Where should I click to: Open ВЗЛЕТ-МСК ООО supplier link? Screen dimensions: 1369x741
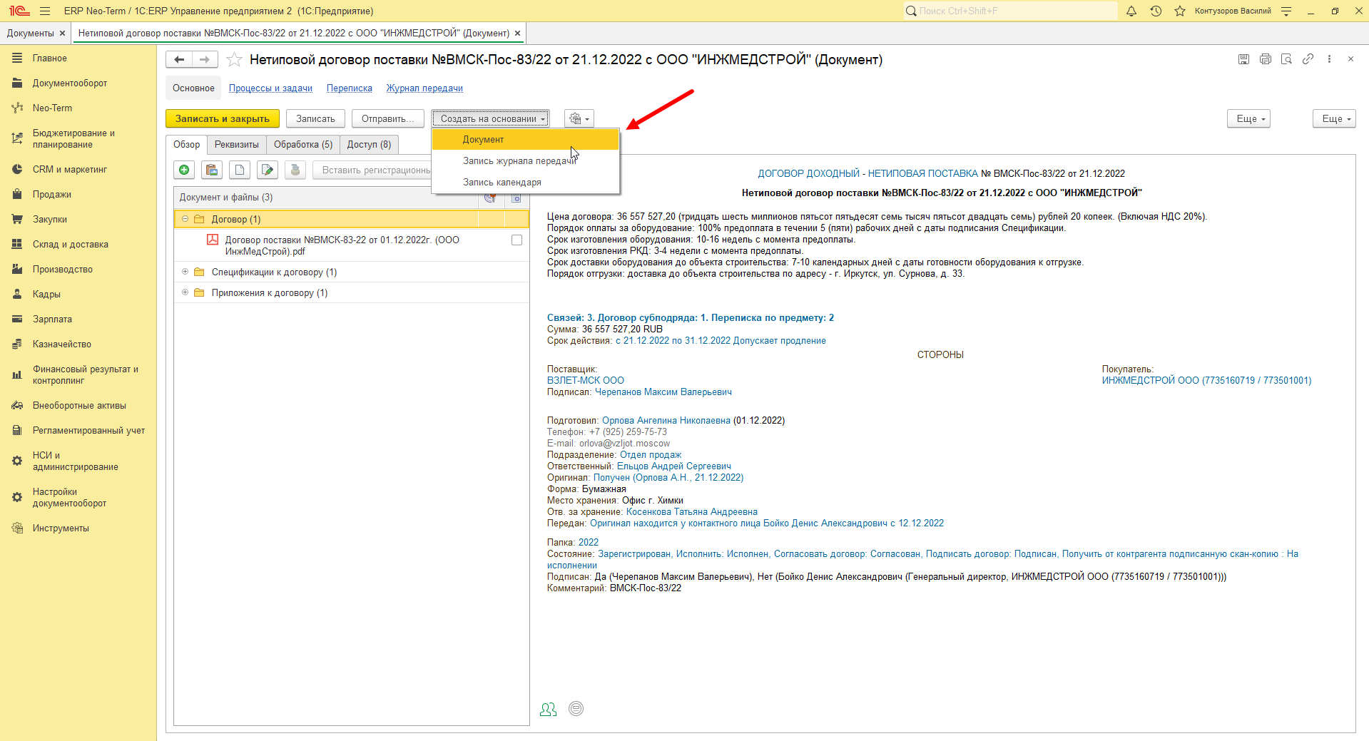coord(586,380)
